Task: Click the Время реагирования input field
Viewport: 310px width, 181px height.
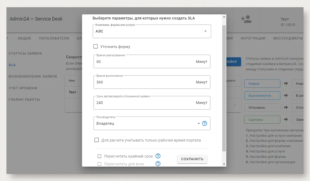Action: pyautogui.click(x=152, y=62)
